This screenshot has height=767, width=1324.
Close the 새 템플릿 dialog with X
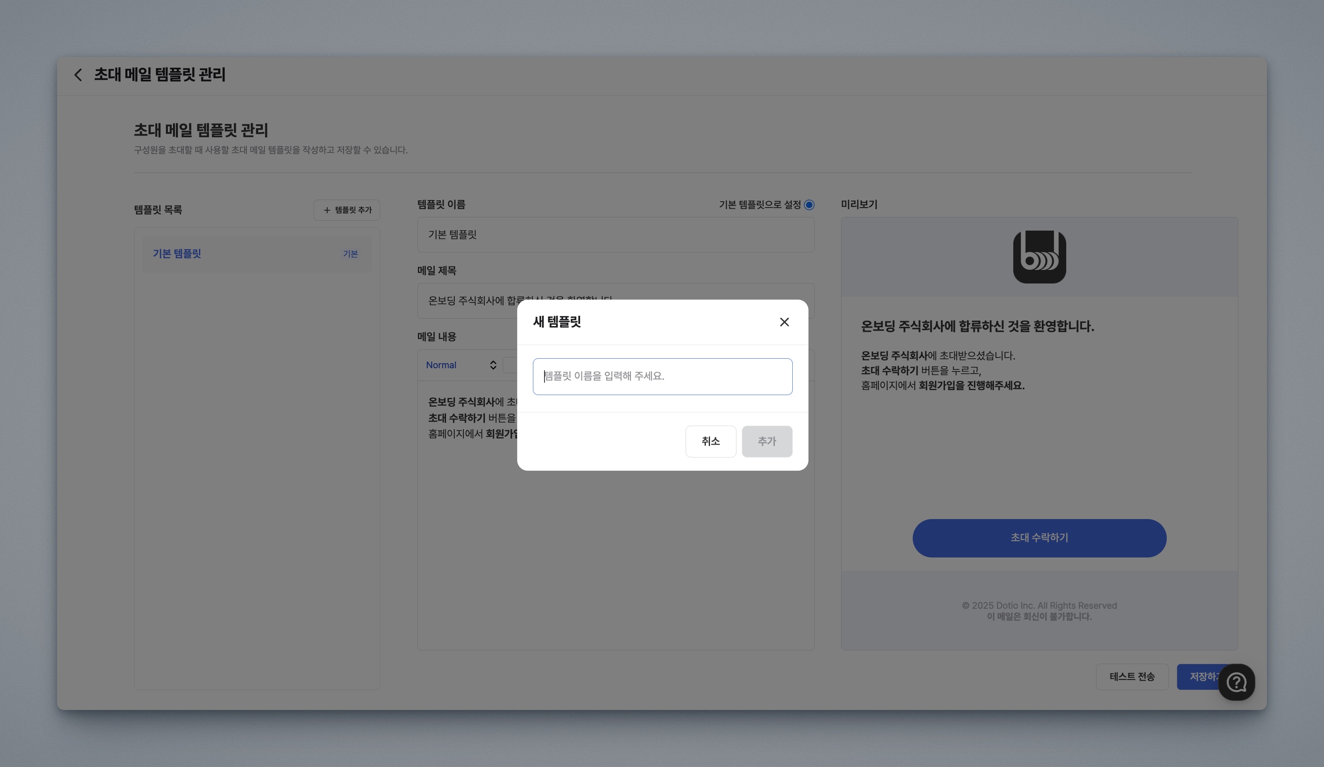tap(784, 322)
